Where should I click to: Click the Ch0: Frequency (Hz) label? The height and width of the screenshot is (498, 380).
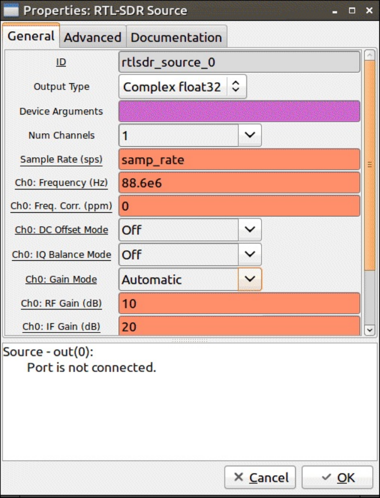point(61,183)
